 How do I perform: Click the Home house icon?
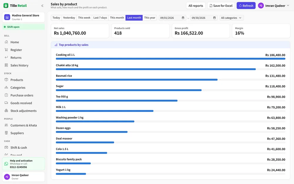click(6, 42)
